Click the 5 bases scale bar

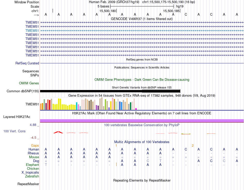click(142, 6)
